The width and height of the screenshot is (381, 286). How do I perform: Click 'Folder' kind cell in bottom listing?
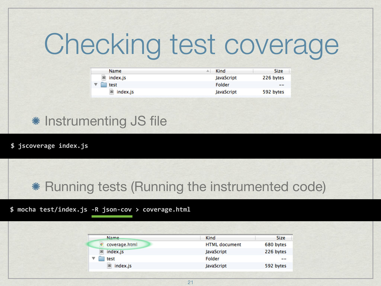pyautogui.click(x=212, y=258)
